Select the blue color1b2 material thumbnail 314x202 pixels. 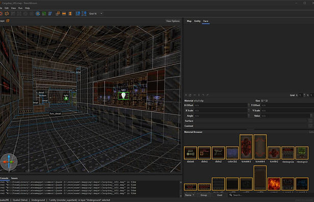point(232,153)
